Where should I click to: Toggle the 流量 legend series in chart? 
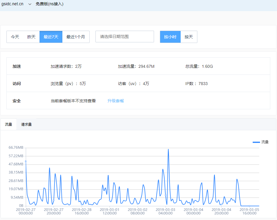(261, 142)
